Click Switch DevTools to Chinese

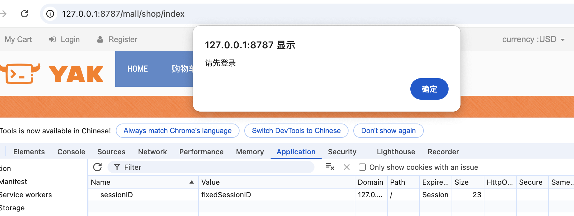point(296,131)
